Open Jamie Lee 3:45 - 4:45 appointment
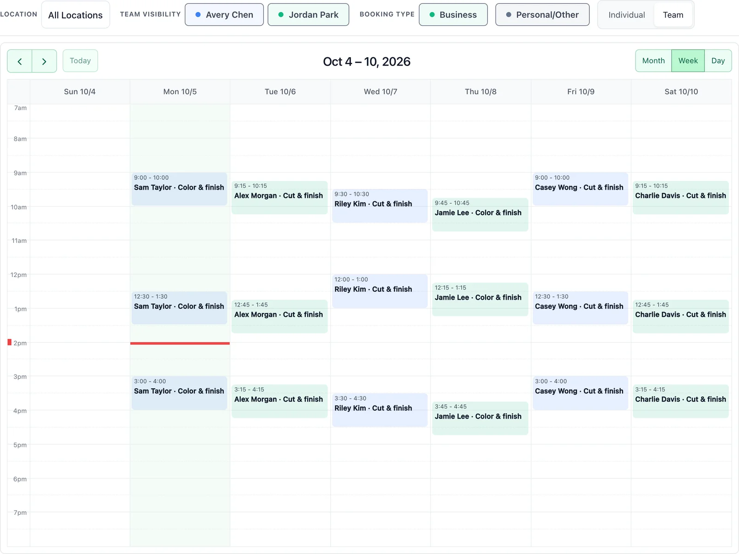Image resolution: width=739 pixels, height=554 pixels. point(480,418)
